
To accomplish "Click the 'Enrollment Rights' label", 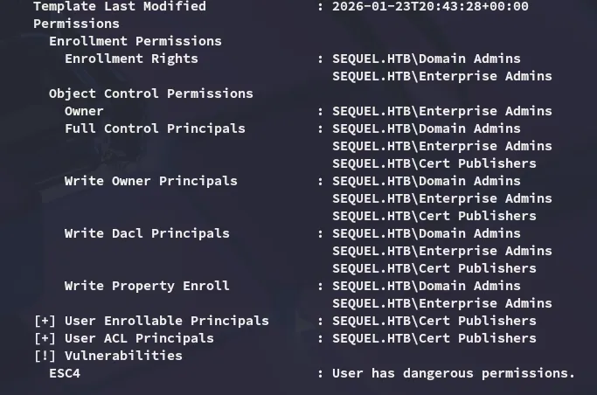I will [x=131, y=59].
